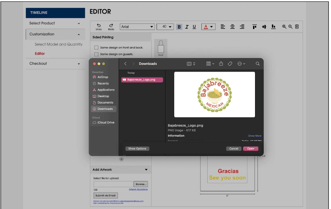Image resolution: width=331 pixels, height=209 pixels.
Task: Search within the file dialog
Action: [x=257, y=64]
